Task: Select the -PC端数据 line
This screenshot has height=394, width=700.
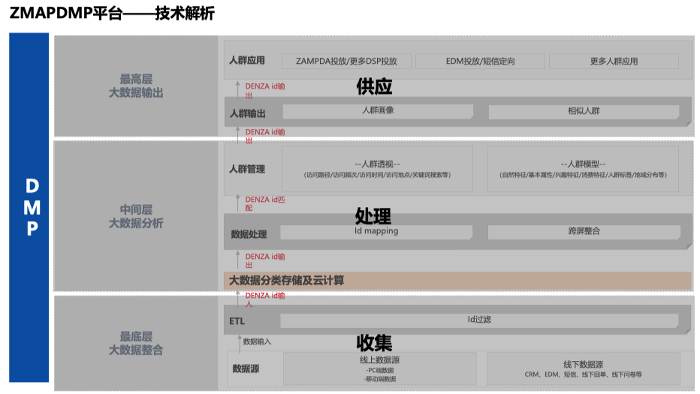Action: (x=380, y=370)
